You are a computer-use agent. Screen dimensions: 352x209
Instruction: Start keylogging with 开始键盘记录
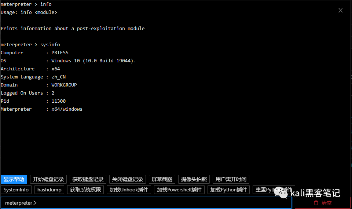click(x=48, y=179)
